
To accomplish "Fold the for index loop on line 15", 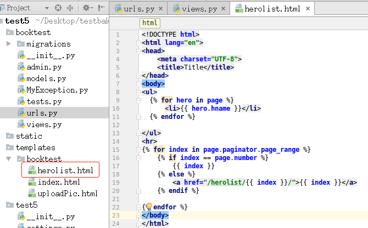I will [138, 150].
